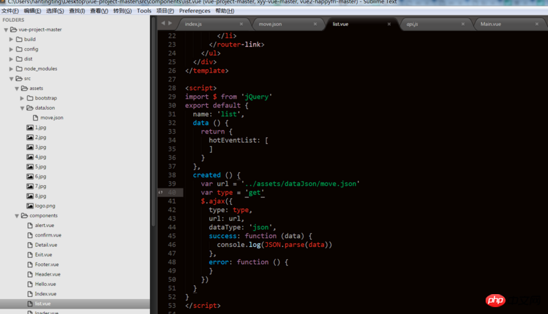The width and height of the screenshot is (548, 314).
Task: Close the move.json tab
Action: pyautogui.click(x=315, y=24)
